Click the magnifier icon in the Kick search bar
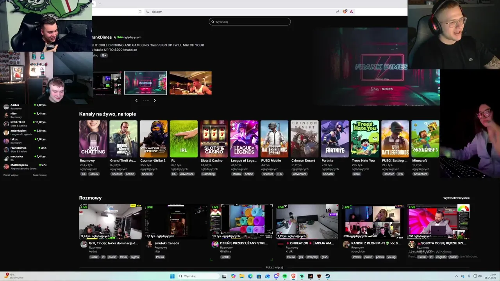 212,22
